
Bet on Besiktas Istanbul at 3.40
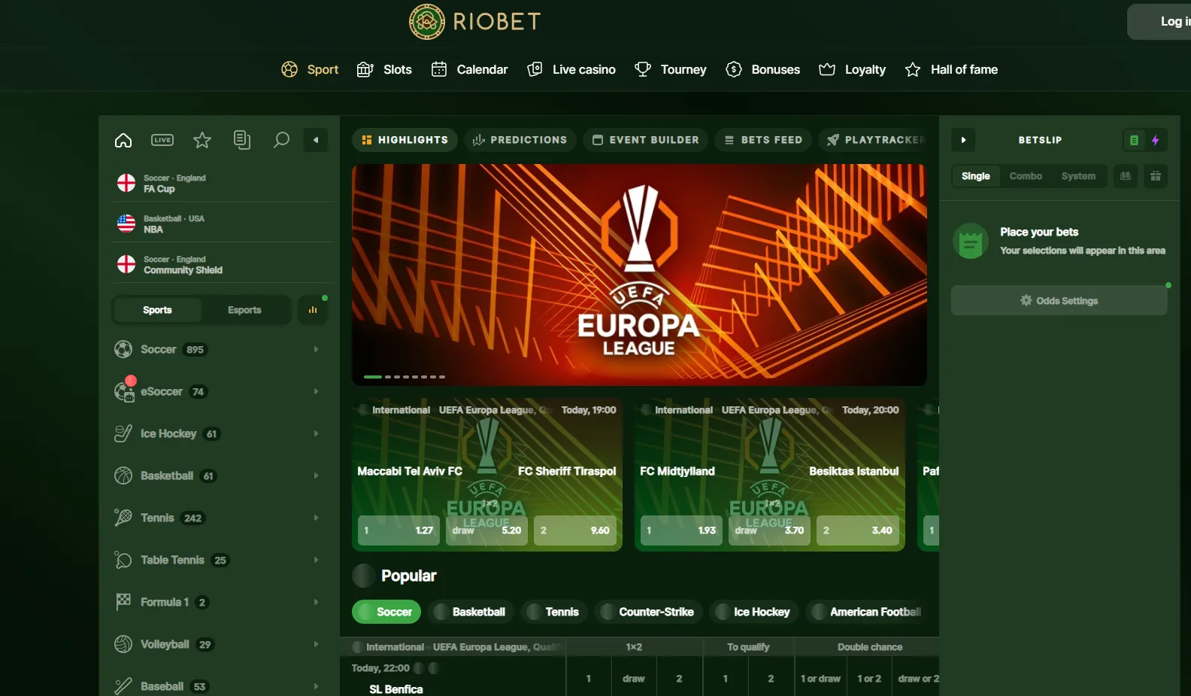point(858,530)
